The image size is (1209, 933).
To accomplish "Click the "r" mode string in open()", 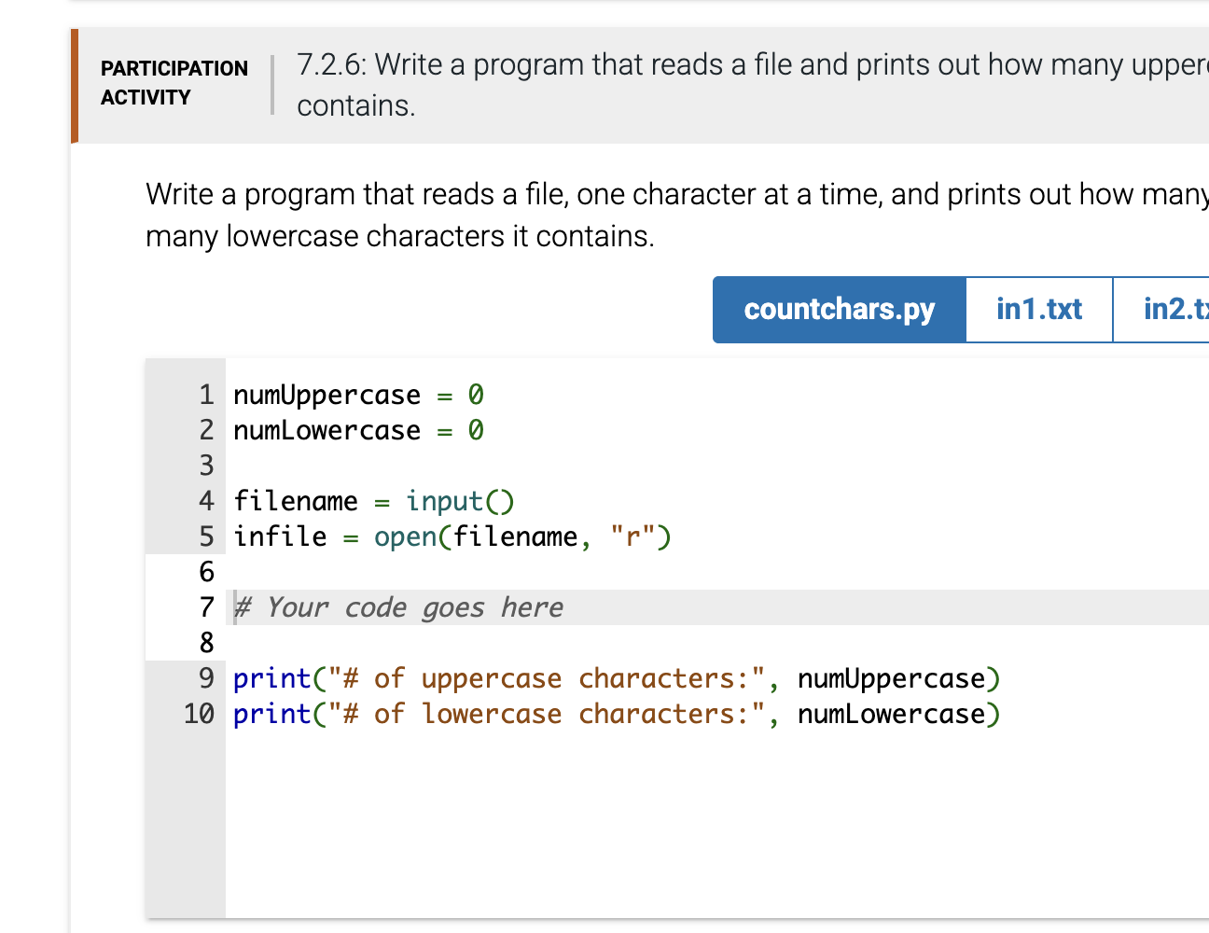I will coord(634,536).
